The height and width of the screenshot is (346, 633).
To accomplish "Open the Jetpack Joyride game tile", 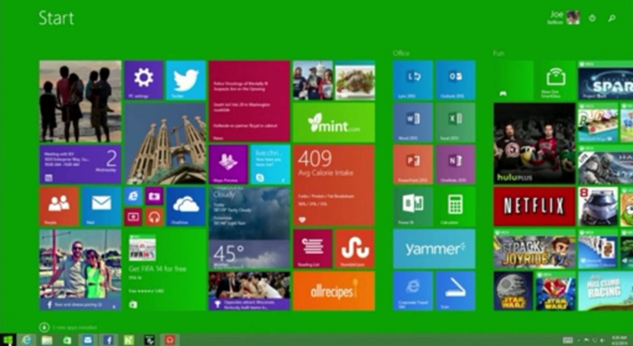I will tap(534, 249).
